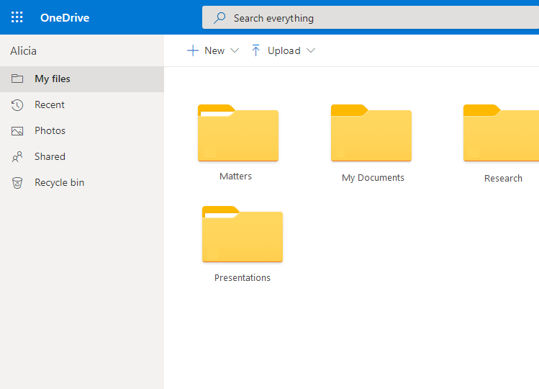This screenshot has width=539, height=389.
Task: Click the Upload arrow icon
Action: click(255, 50)
